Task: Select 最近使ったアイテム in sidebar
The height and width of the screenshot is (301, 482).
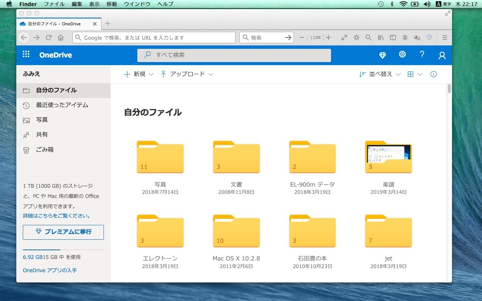Action: click(62, 105)
